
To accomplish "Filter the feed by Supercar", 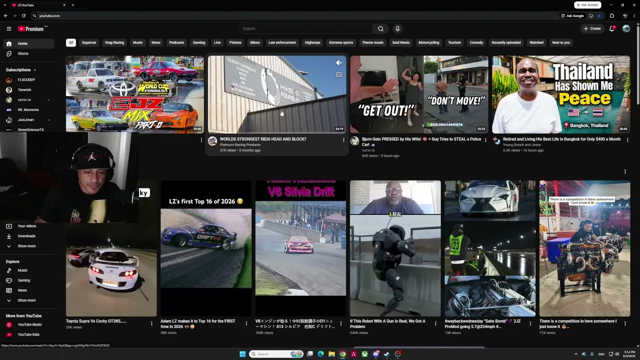I will point(89,42).
